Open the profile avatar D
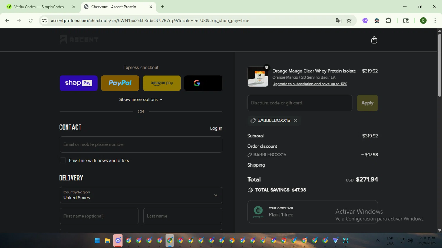Viewport: 442px width, 248px height. (x=423, y=21)
